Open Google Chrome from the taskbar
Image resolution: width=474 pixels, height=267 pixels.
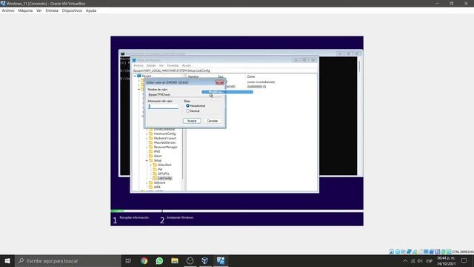click(x=144, y=260)
